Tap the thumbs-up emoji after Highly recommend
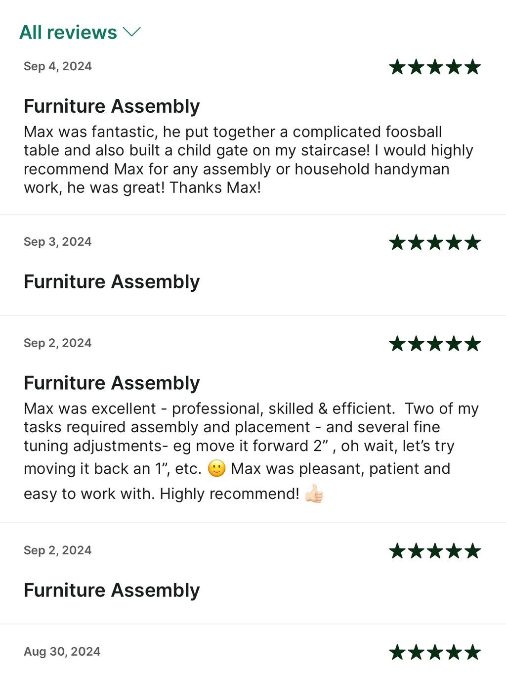 coord(314,494)
